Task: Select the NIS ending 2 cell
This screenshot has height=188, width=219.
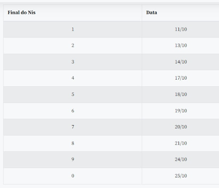Action: [73, 45]
